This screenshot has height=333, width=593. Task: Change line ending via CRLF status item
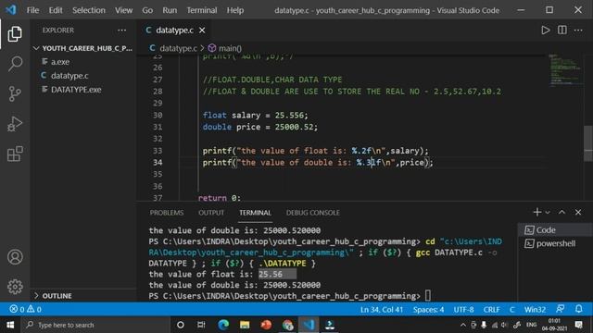tap(491, 310)
